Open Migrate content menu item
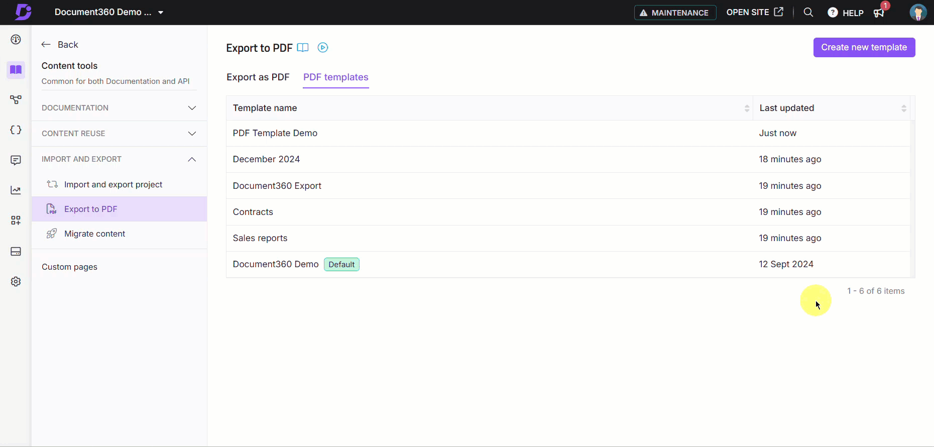Screen dimensions: 934x447 (x=119, y=234)
